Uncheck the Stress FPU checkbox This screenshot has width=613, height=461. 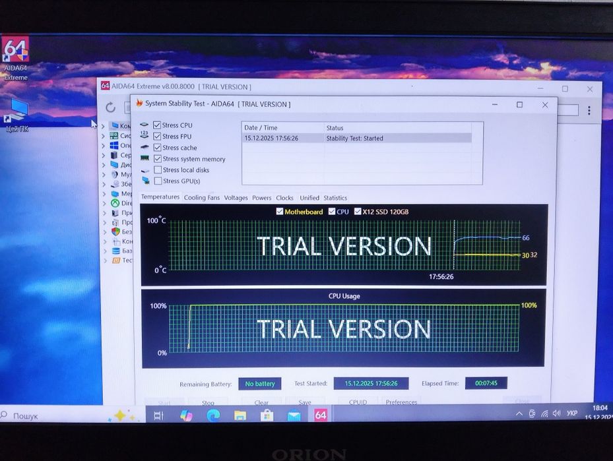pos(157,137)
